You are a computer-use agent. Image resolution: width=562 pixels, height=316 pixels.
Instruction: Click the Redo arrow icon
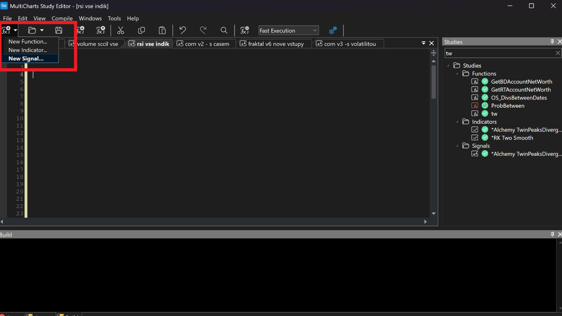203,30
